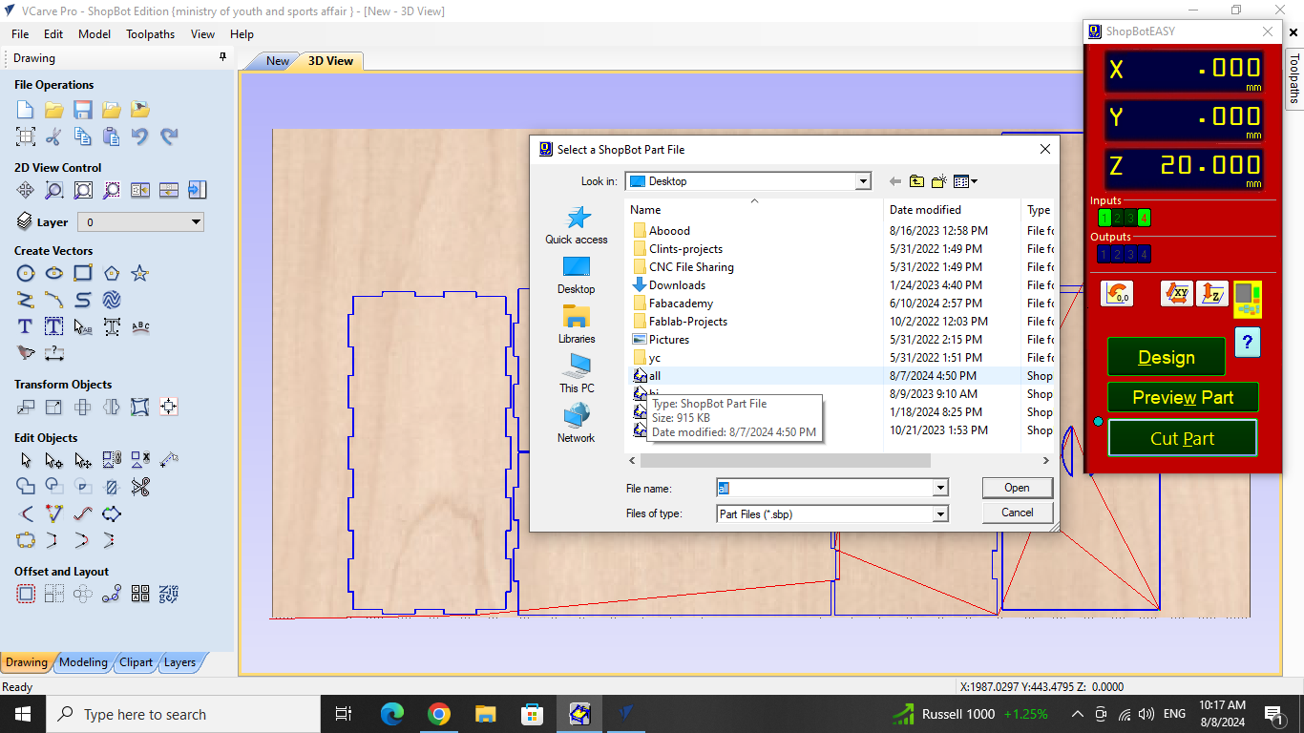Open the File menu
The width and height of the screenshot is (1304, 733).
[x=20, y=33]
